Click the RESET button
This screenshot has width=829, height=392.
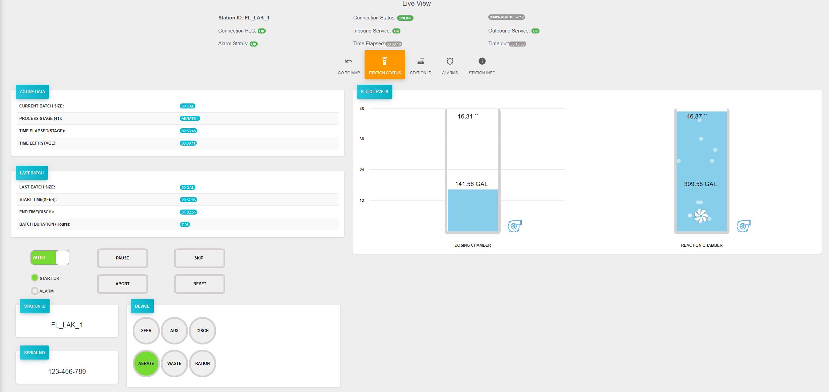click(x=199, y=284)
